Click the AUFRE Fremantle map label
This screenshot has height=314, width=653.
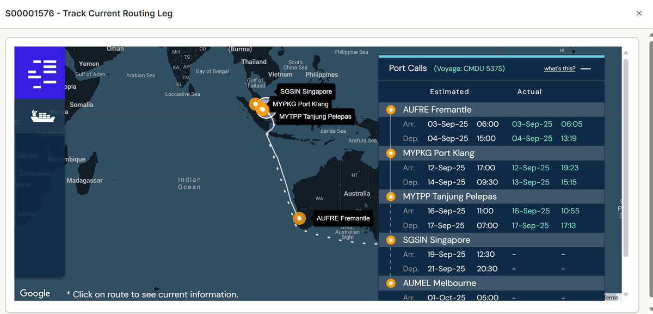(x=343, y=218)
